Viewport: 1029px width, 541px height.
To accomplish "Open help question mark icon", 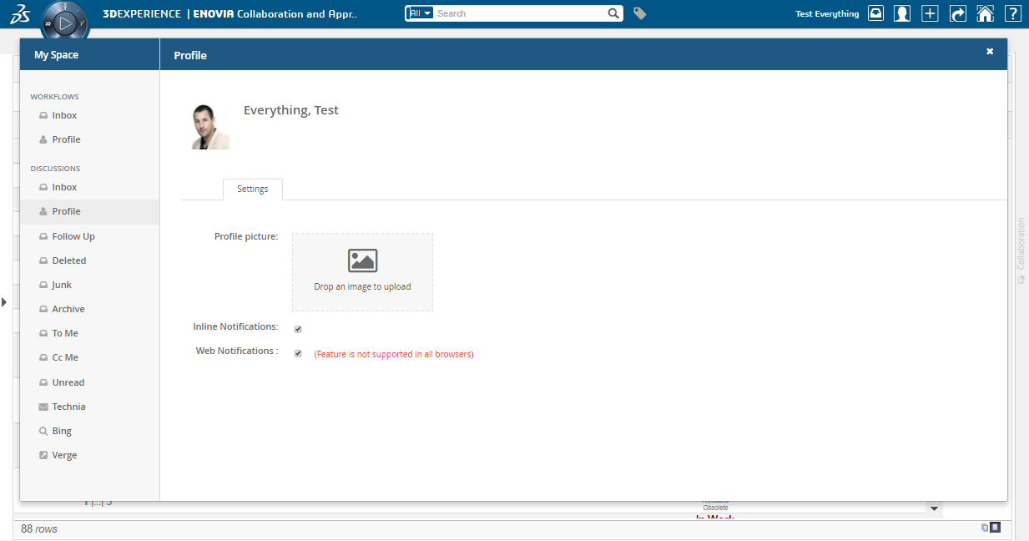I will (x=1012, y=13).
